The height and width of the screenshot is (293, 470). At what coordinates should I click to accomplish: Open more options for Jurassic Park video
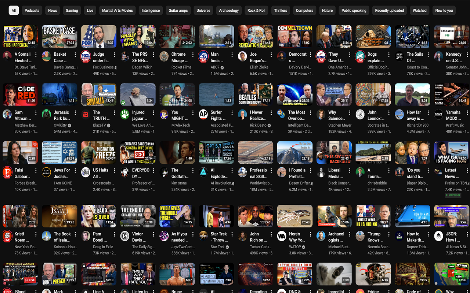coord(75,113)
